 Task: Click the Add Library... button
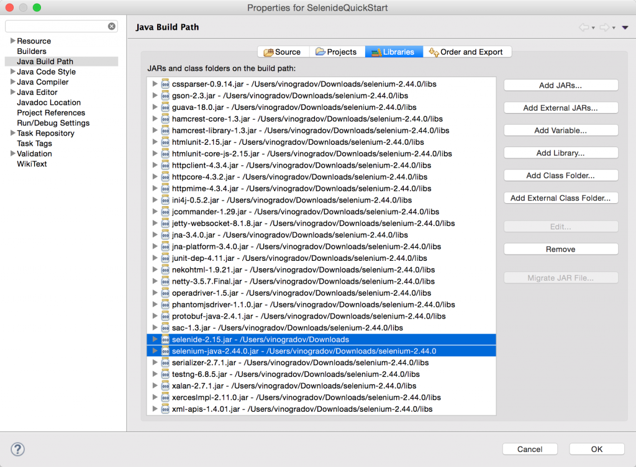click(x=561, y=153)
